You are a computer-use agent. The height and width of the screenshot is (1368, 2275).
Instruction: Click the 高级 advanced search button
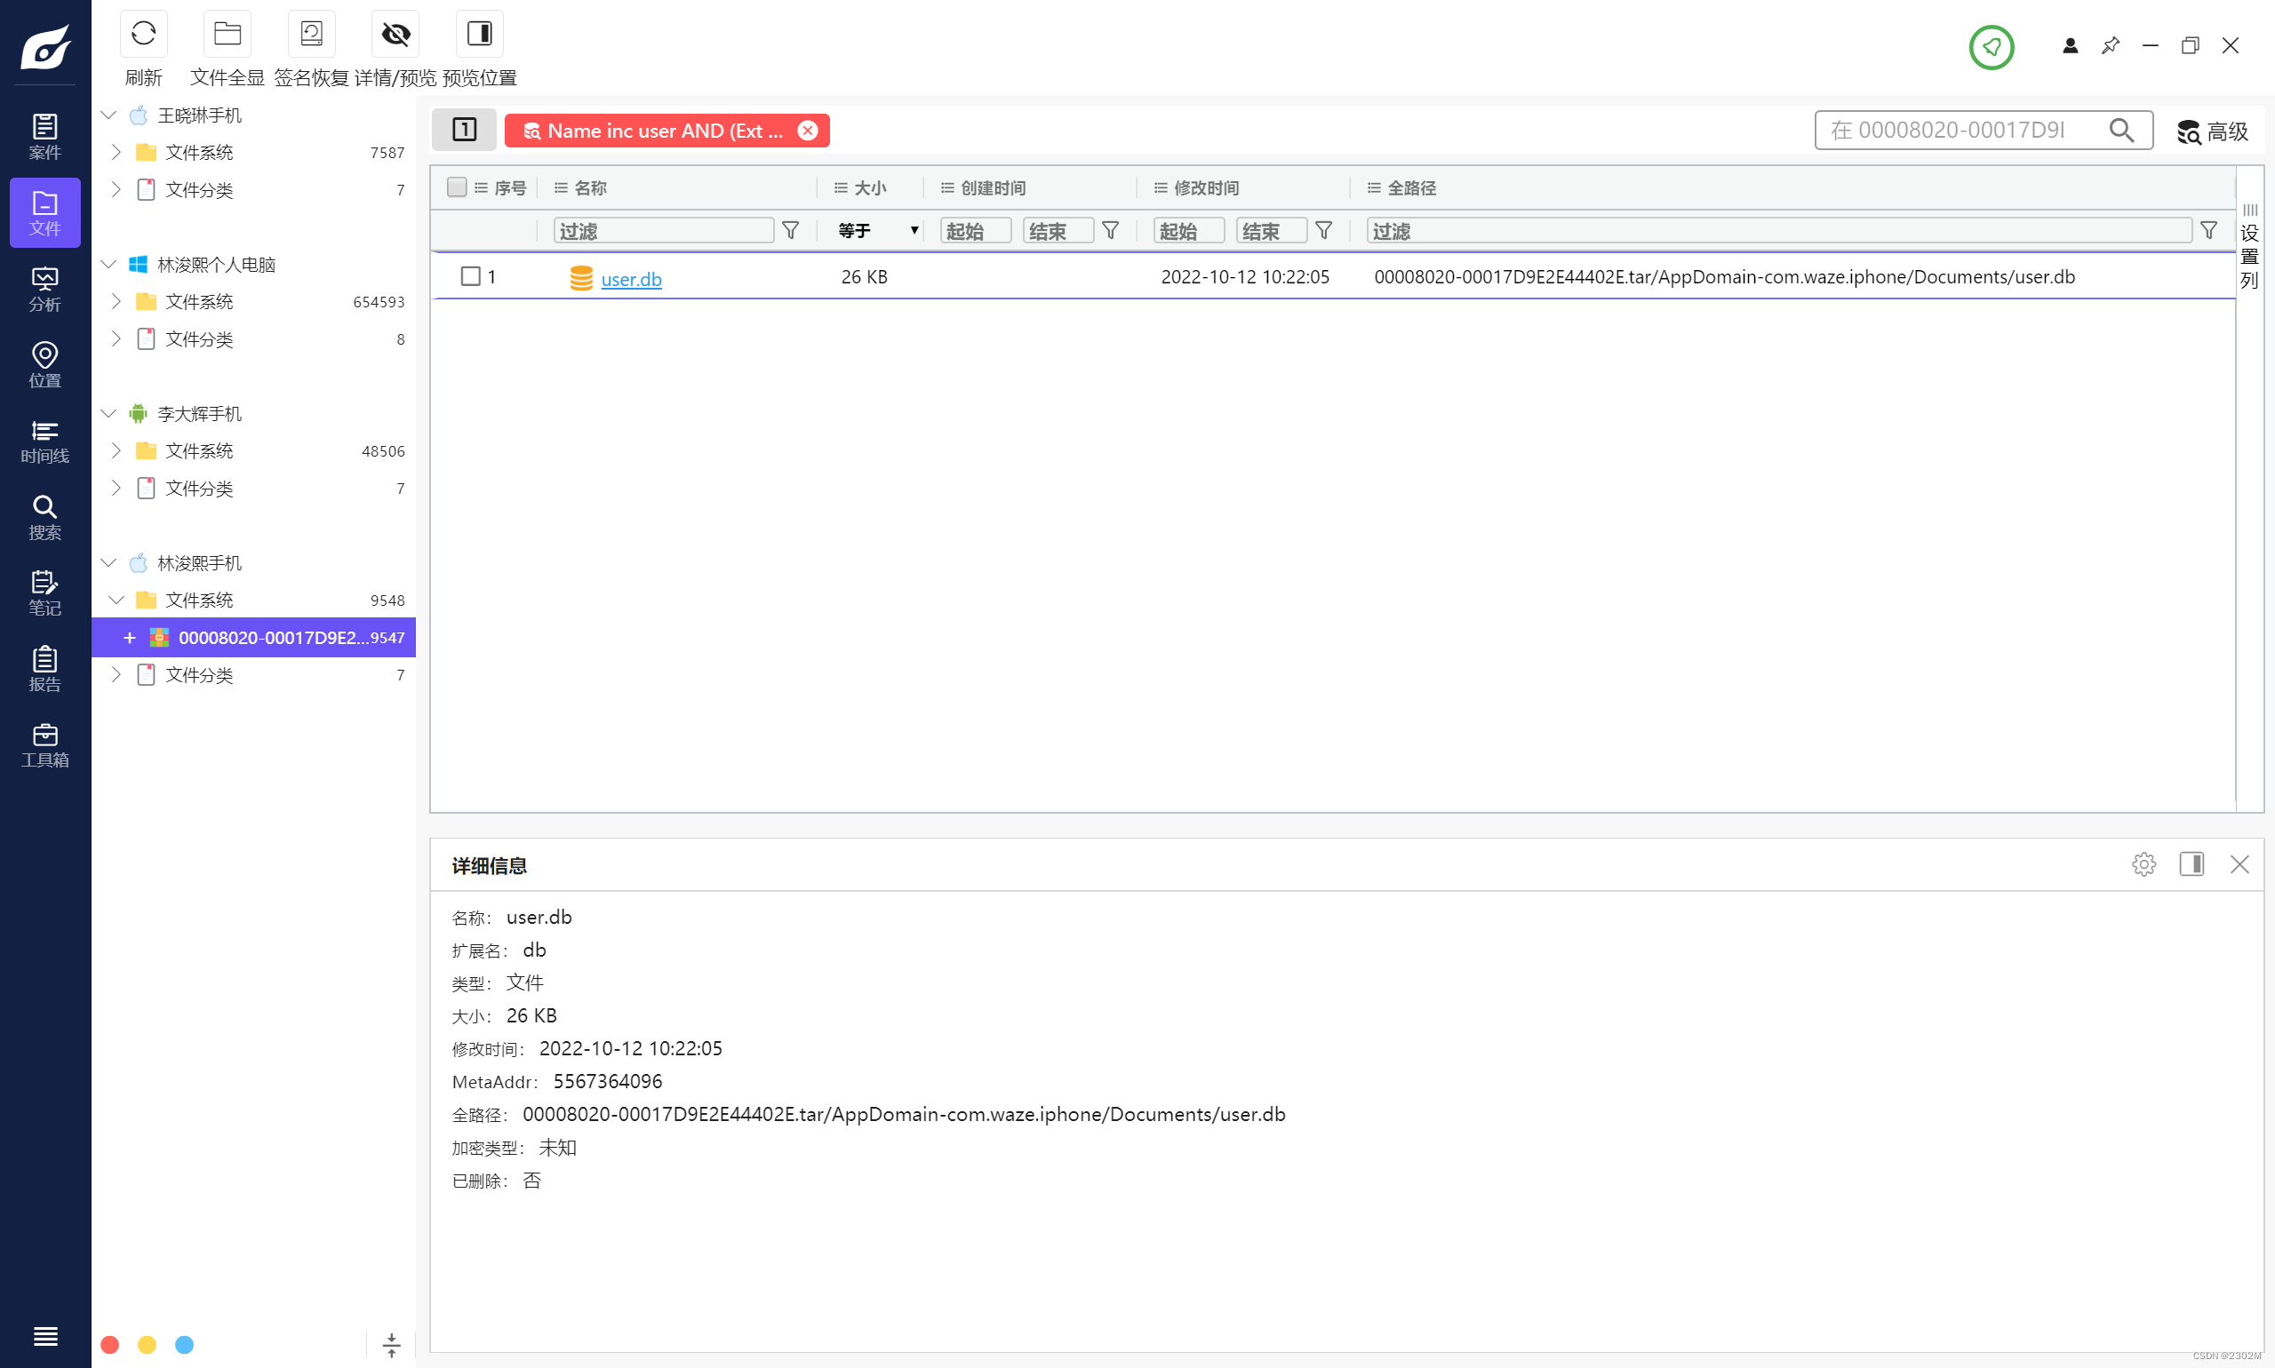tap(2211, 131)
